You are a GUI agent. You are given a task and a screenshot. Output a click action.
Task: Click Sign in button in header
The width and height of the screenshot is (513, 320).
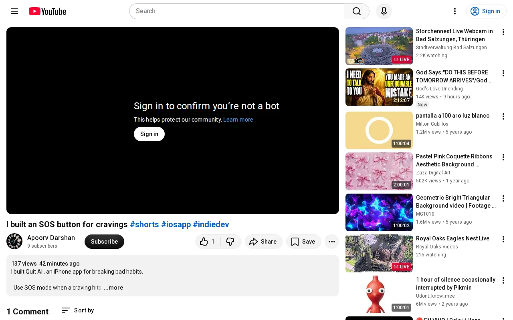[x=486, y=11]
